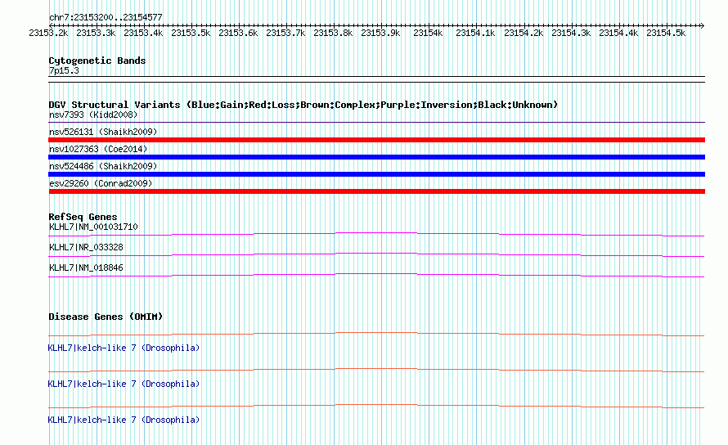Select the RefSeq Genes track title

(x=83, y=217)
